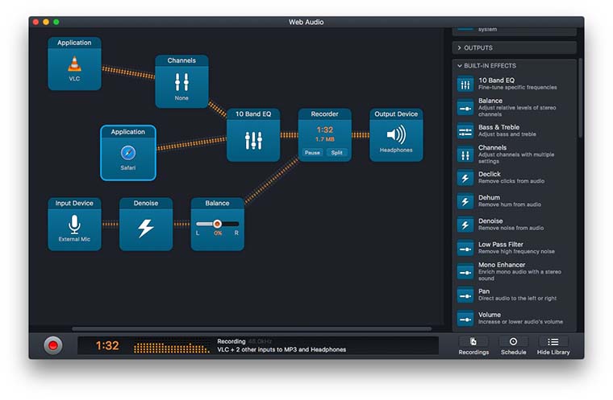613x400 pixels.
Task: Select the Safari compass icon block
Action: point(127,153)
